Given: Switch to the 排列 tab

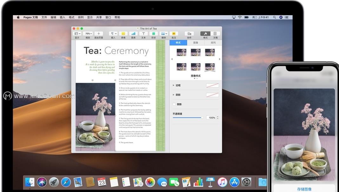Looking at the screenshot, I should point(213,43).
